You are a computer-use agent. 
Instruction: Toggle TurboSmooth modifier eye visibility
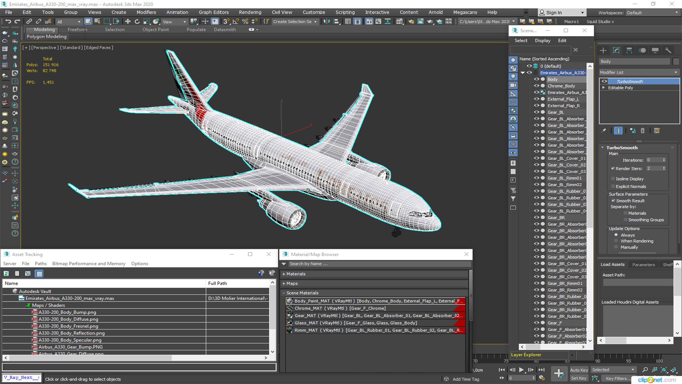604,81
